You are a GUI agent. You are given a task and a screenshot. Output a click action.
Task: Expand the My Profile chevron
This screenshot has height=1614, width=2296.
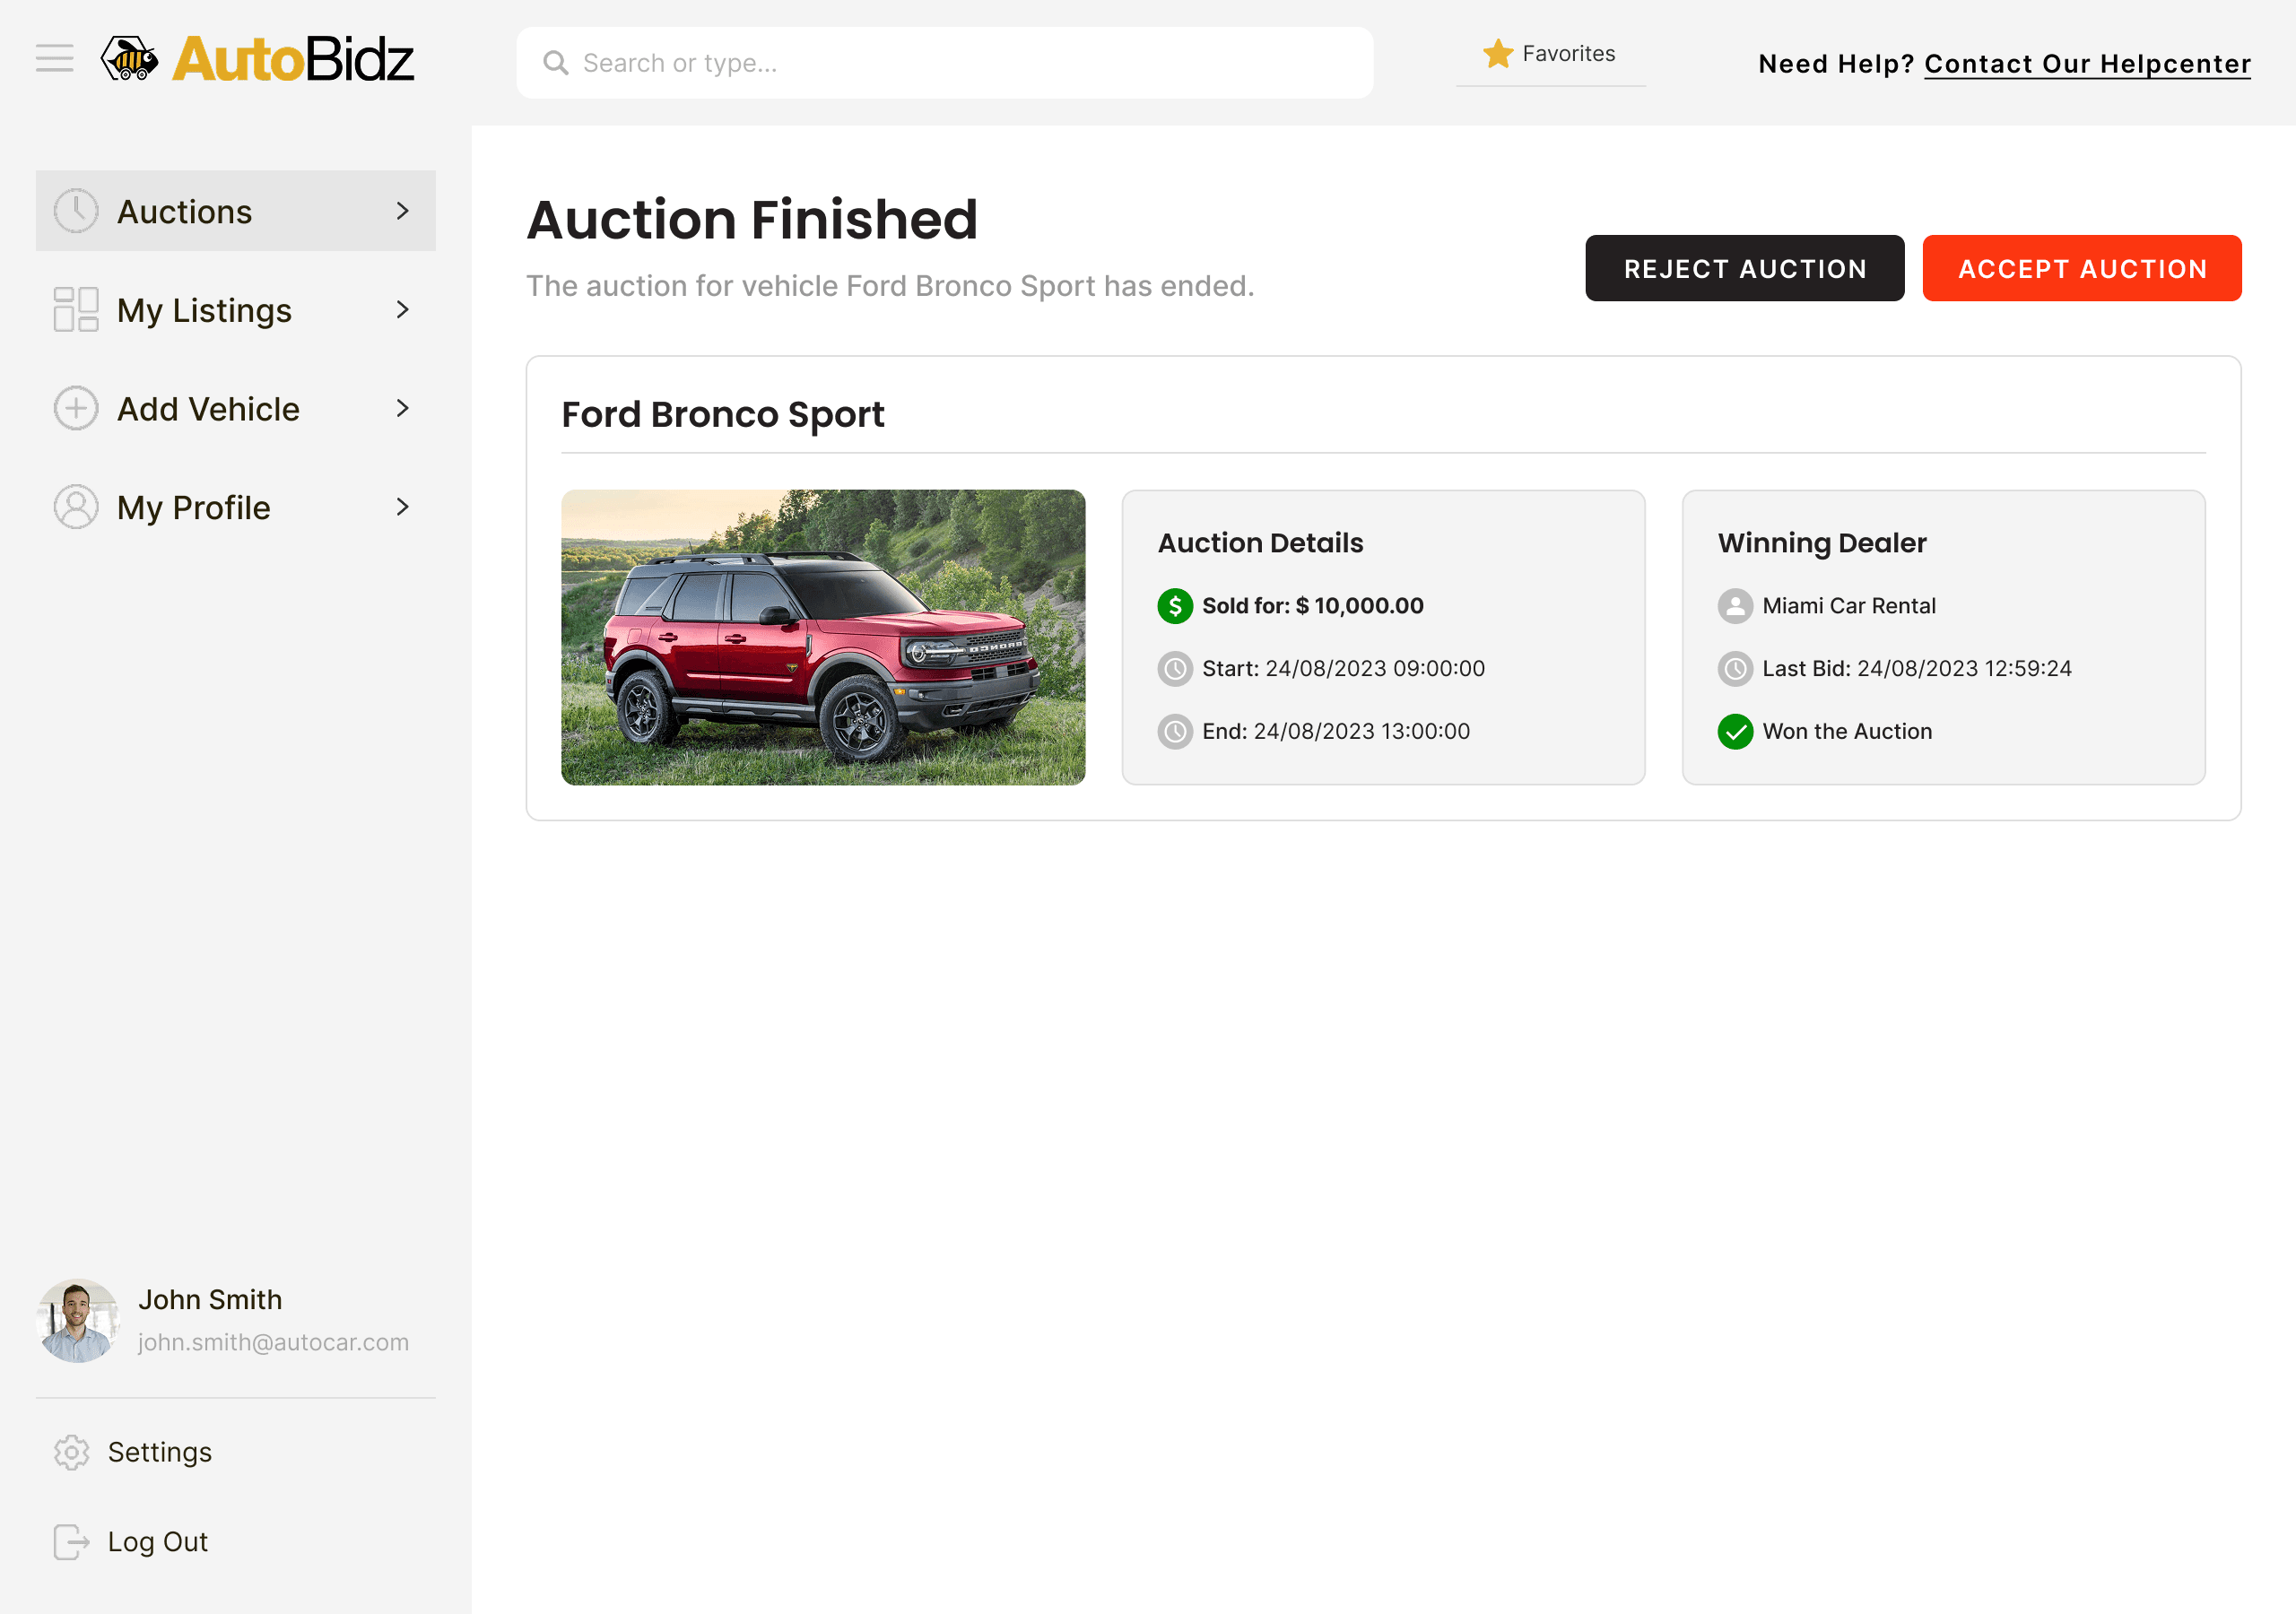pos(402,508)
